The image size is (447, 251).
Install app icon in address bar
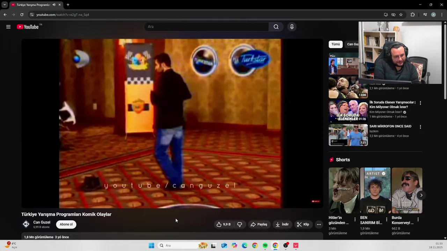tap(386, 15)
